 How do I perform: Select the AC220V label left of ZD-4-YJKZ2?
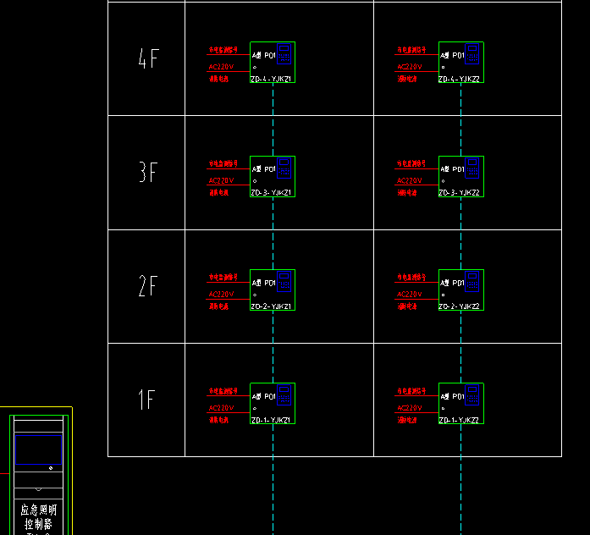410,67
